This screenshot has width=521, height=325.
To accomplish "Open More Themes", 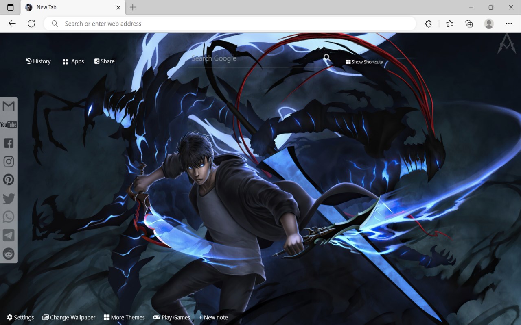I will (x=124, y=317).
